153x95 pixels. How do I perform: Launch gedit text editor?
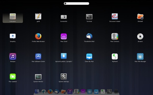38,16
